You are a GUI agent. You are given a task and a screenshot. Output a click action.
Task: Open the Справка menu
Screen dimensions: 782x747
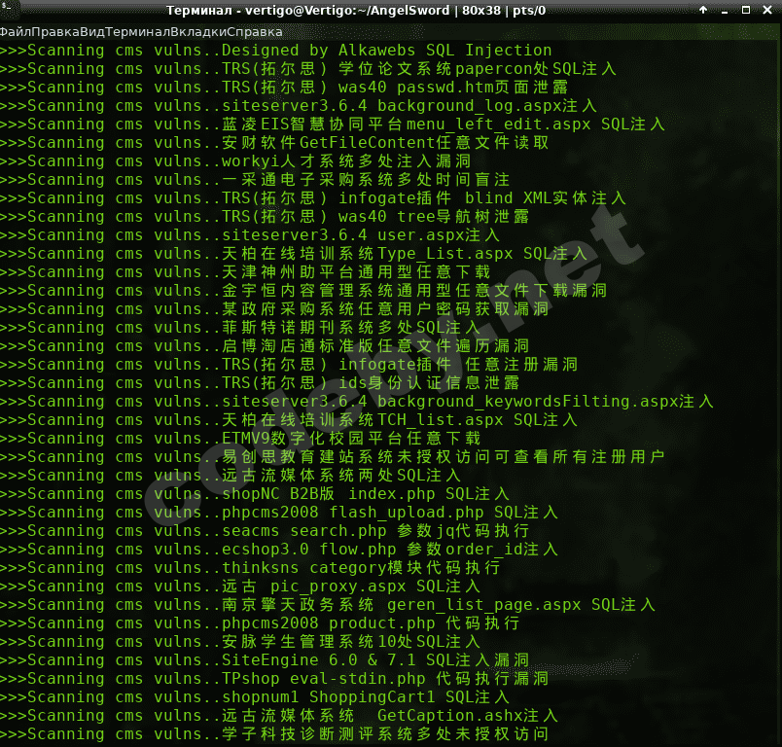255,32
